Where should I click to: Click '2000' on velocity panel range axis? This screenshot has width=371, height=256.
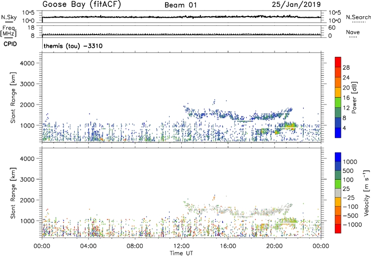[27, 200]
